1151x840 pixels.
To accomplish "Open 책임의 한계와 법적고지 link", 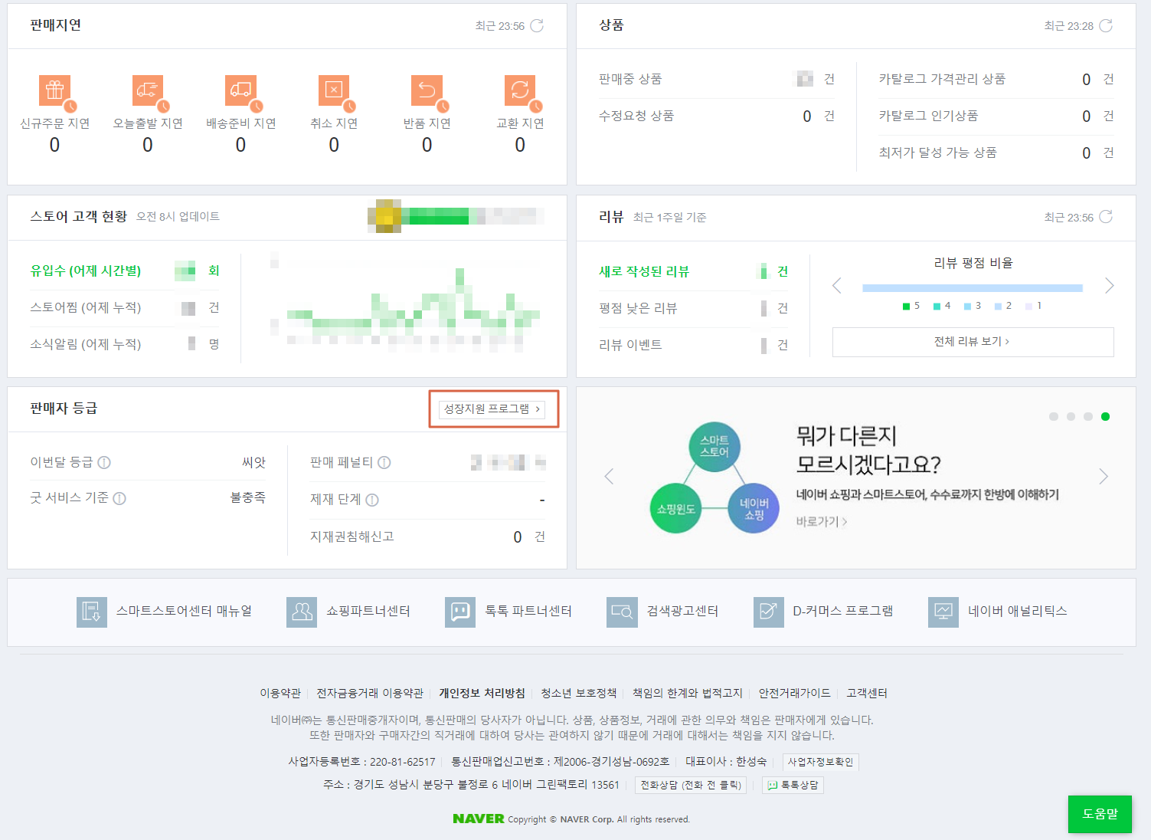I will pyautogui.click(x=688, y=693).
